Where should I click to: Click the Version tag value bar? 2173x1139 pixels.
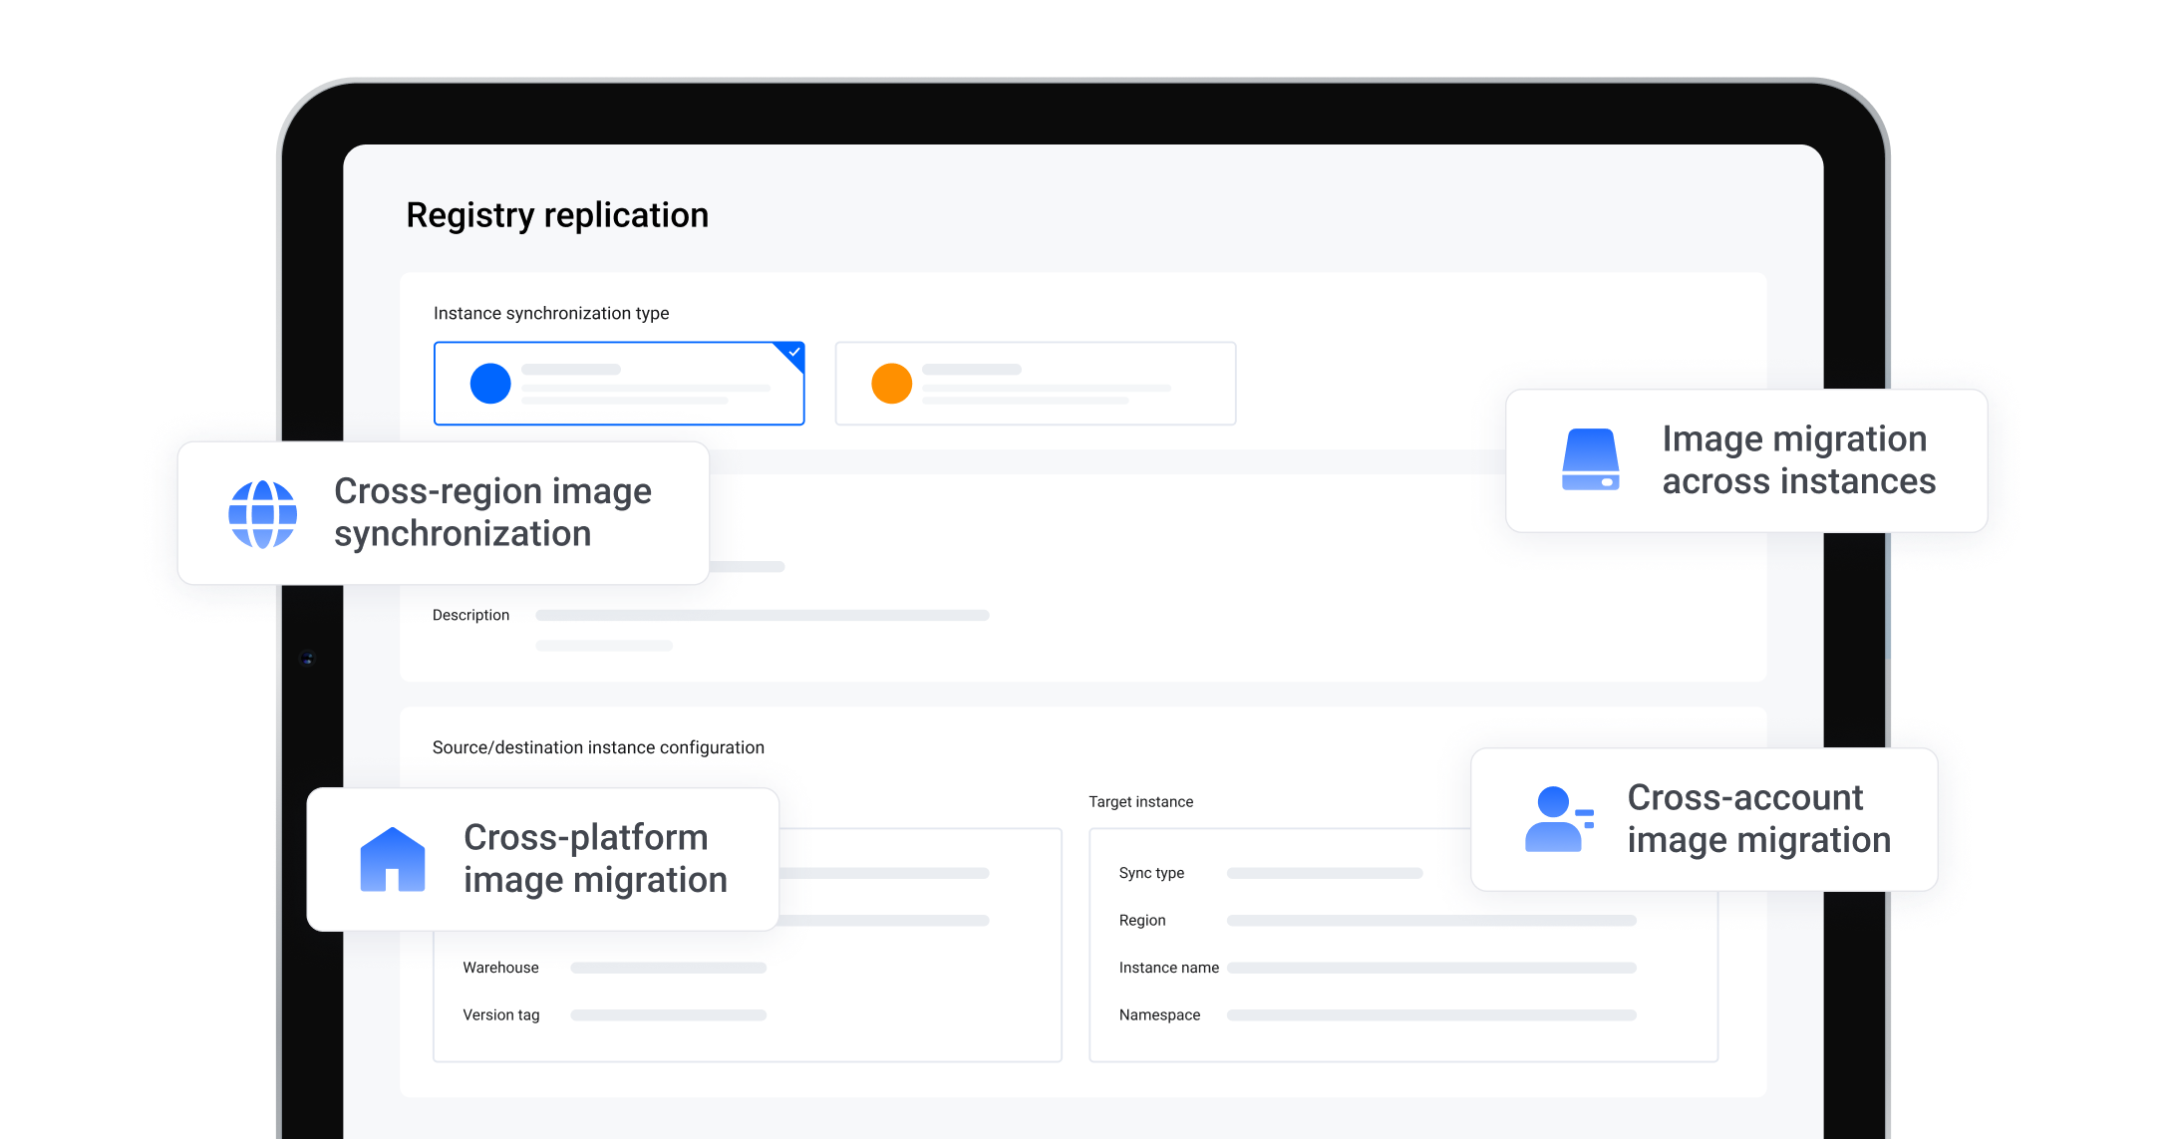pyautogui.click(x=668, y=1015)
